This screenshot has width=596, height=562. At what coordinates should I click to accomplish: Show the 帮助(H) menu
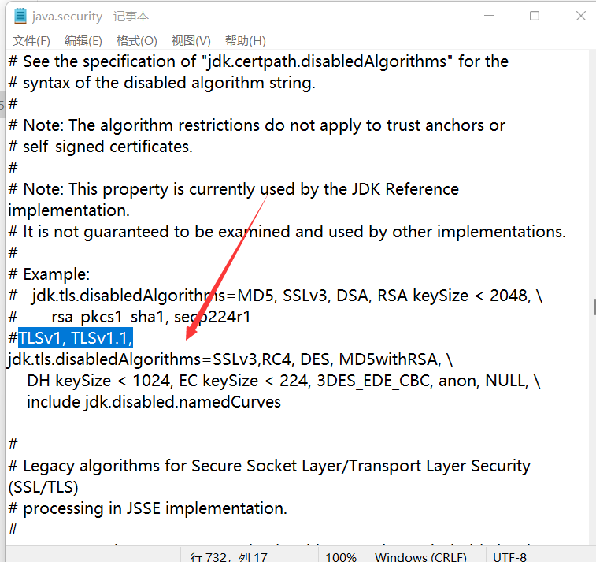[x=245, y=40]
